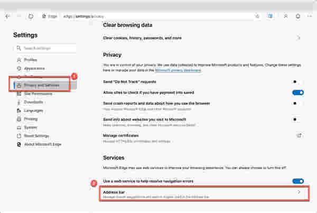Select Languages in the settings sidebar
This screenshot has width=317, height=213.
point(34,110)
